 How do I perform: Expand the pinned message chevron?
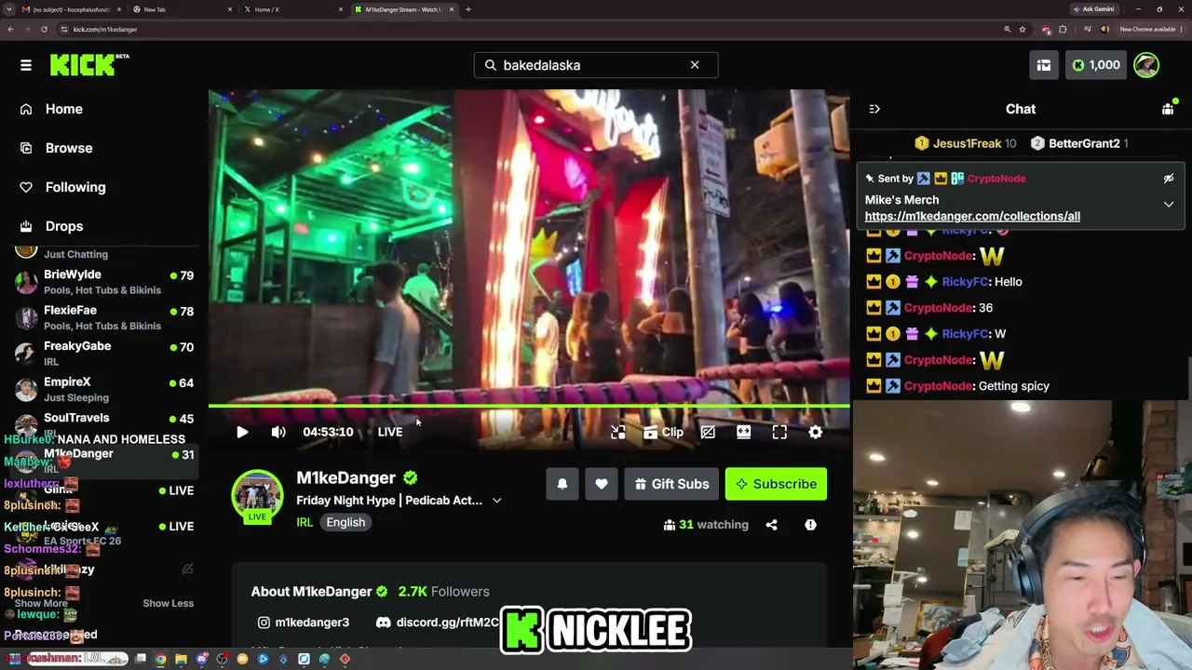pos(1169,205)
